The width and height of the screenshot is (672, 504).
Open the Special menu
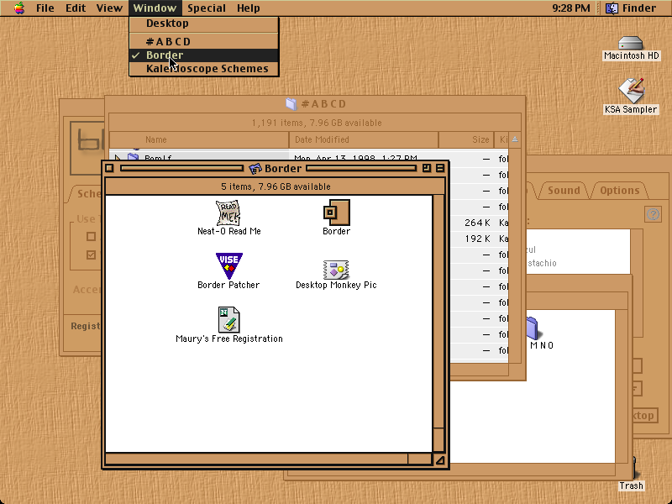207,8
